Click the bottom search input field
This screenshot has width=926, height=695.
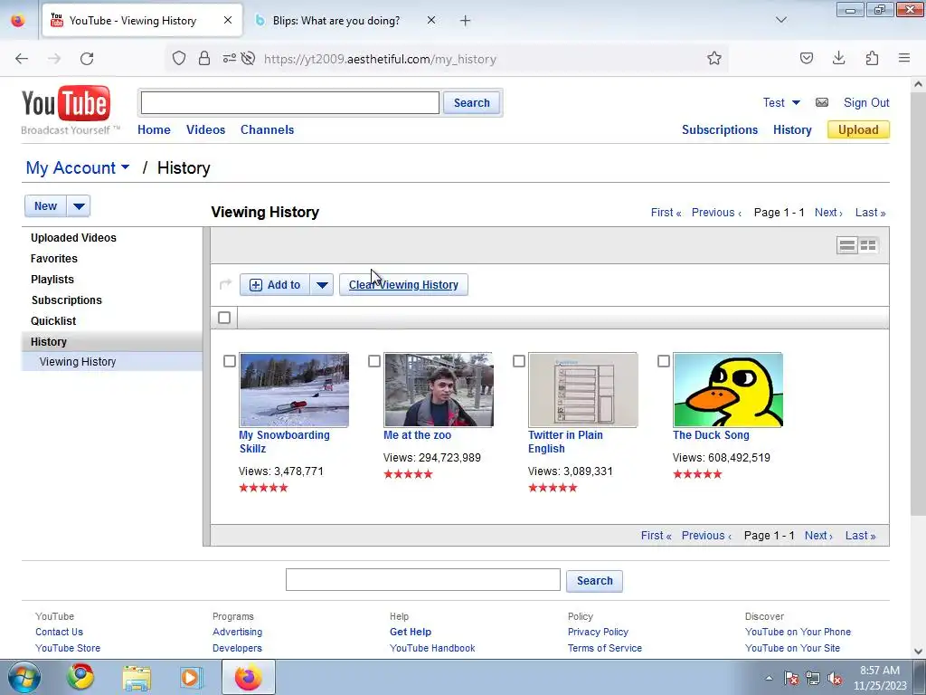423,580
